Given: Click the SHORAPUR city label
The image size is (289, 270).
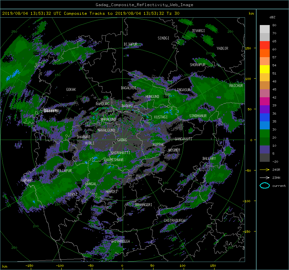Looking at the screenshot, I should [x=197, y=65].
